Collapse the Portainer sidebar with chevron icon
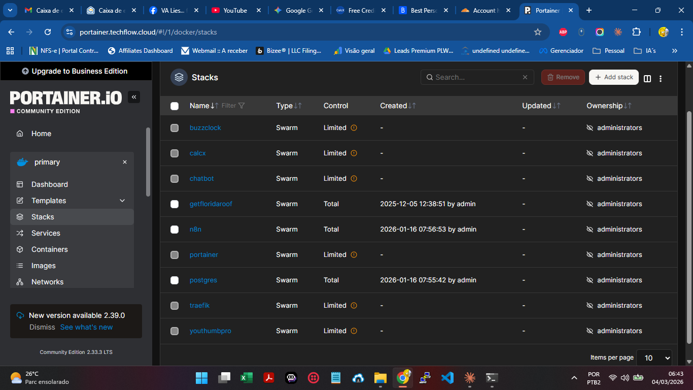The image size is (693, 390). click(134, 97)
